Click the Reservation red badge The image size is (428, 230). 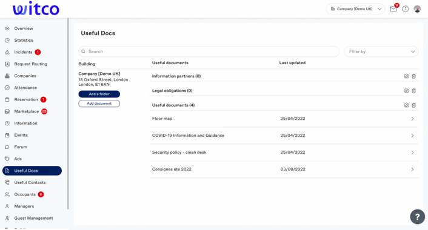43,99
